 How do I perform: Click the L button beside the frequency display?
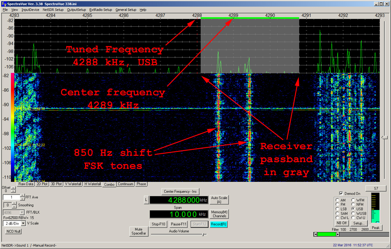146,200
